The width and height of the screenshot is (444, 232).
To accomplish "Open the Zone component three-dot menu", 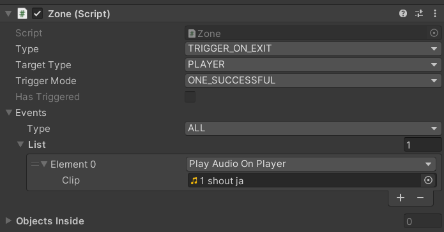I will tap(435, 13).
